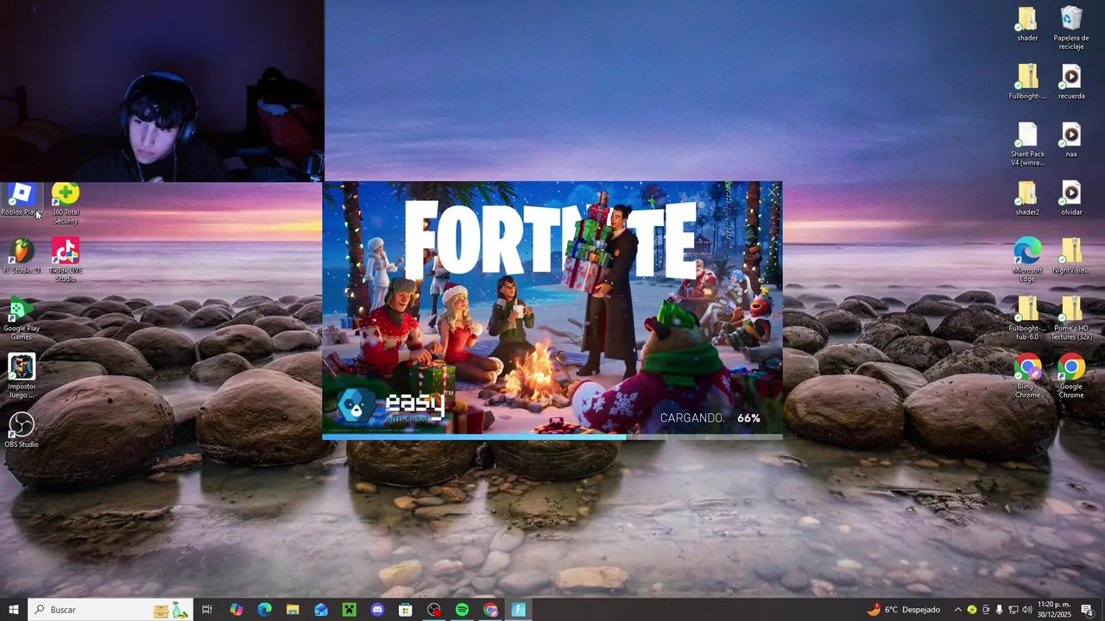Select the Shant Pack V4 file icon

[x=1027, y=144]
